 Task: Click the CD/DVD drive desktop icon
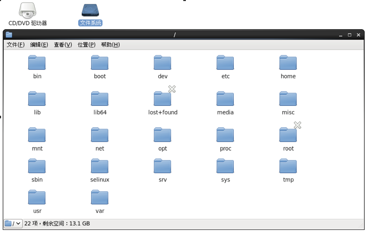click(x=28, y=10)
